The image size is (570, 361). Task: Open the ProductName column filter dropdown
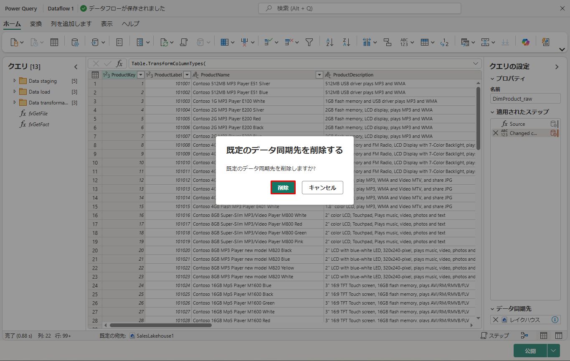(x=319, y=75)
